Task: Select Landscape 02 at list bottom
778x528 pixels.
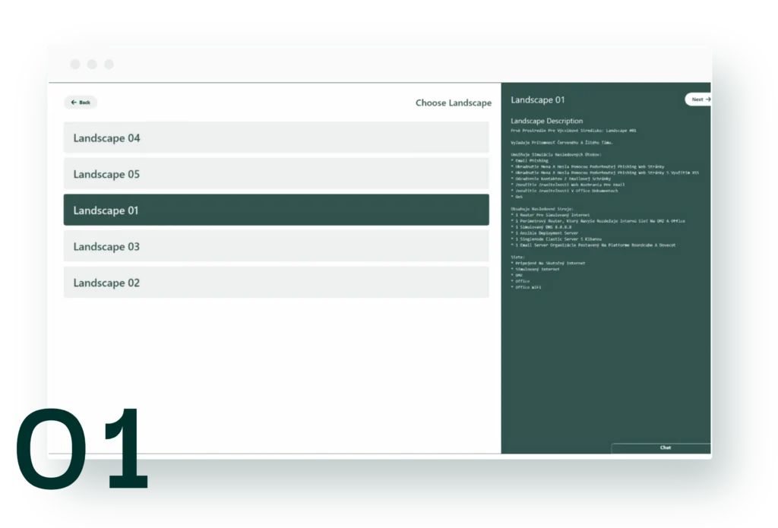Action: point(277,283)
